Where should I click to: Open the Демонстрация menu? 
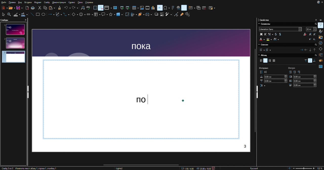coord(59,2)
